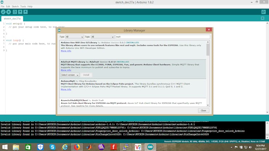Click the ESP8266 board status bar text
This screenshot has width=269, height=151.
click(214, 142)
